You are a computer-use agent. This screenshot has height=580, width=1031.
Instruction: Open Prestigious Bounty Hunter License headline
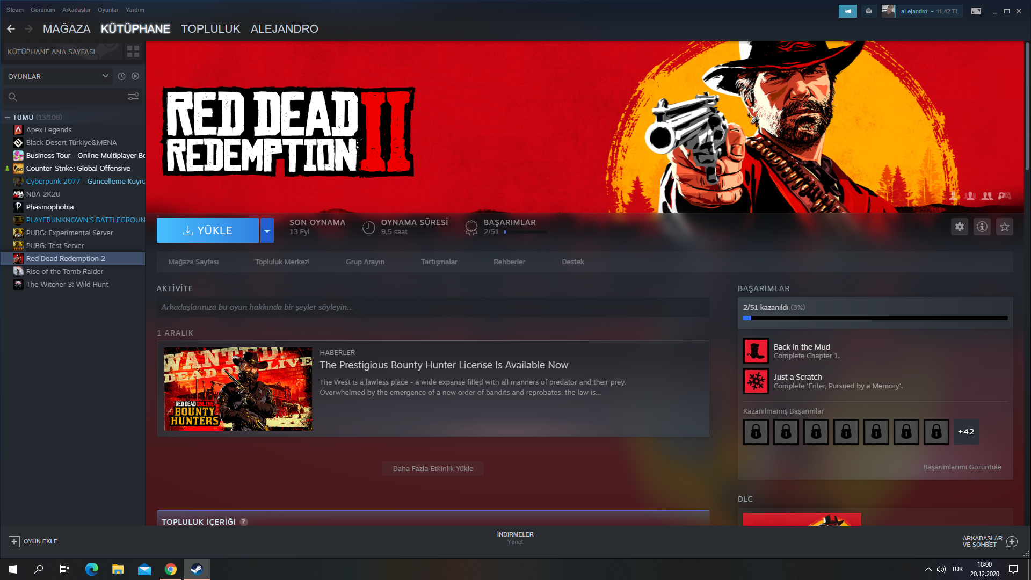tap(444, 365)
